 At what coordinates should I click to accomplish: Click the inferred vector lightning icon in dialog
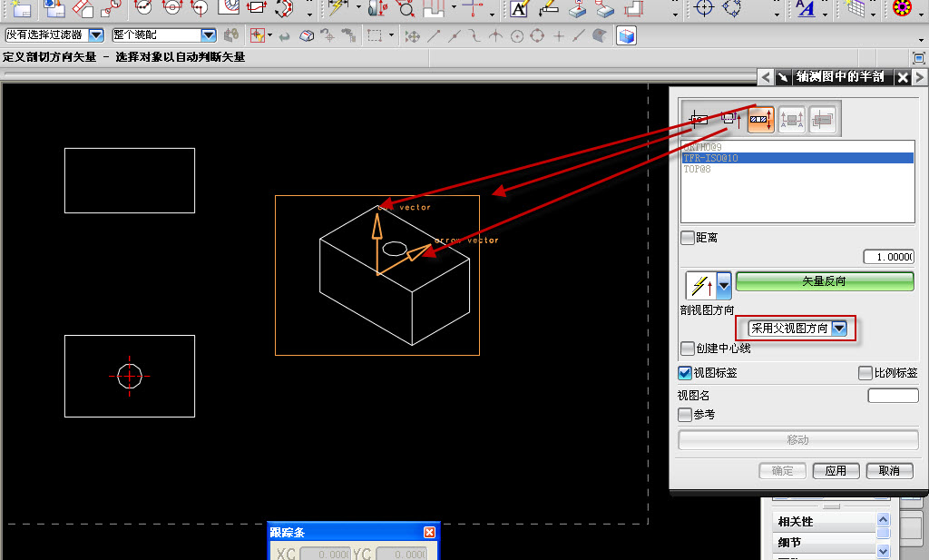[701, 286]
